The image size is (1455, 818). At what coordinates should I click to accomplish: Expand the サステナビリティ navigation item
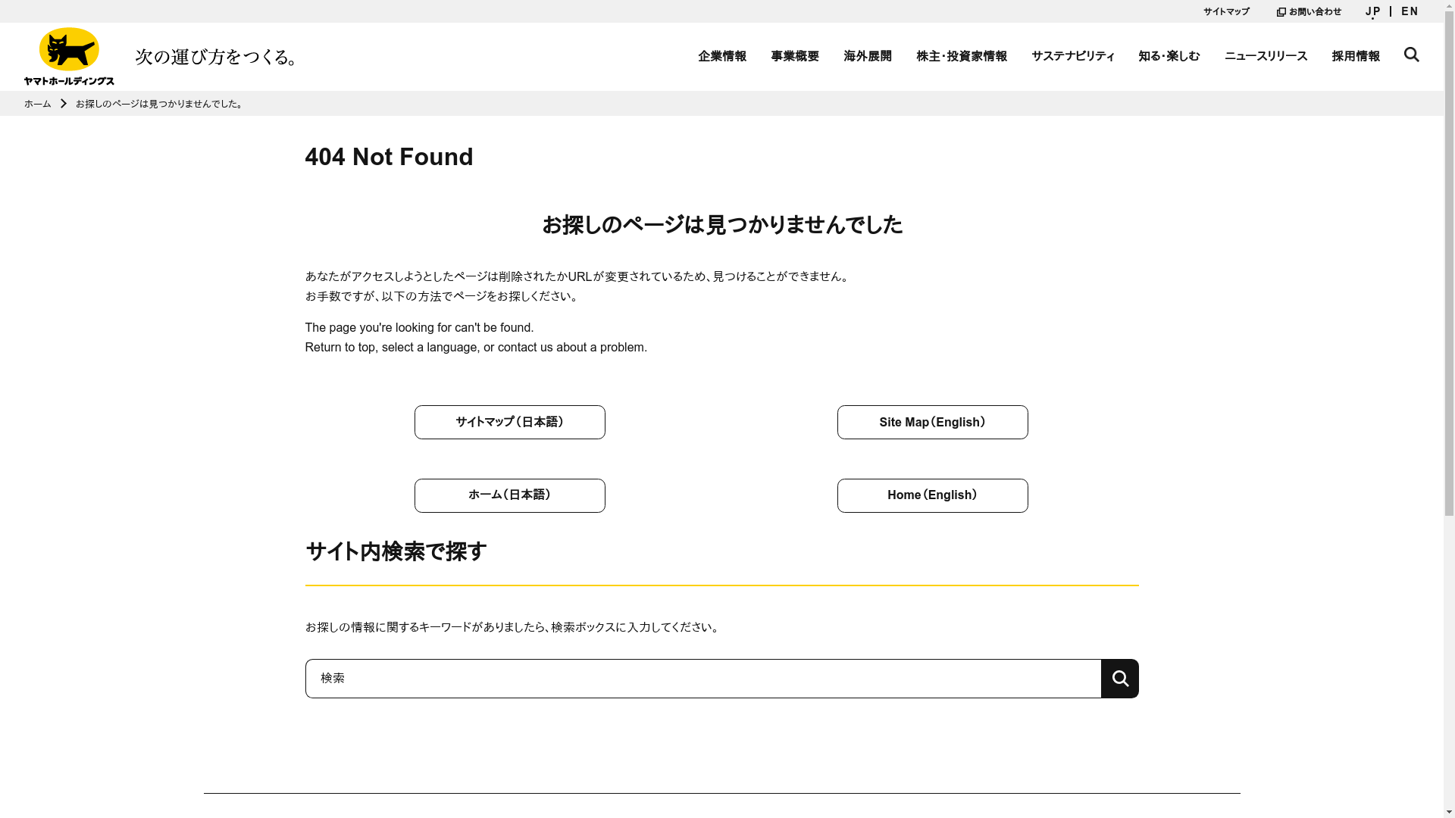[x=1072, y=56]
